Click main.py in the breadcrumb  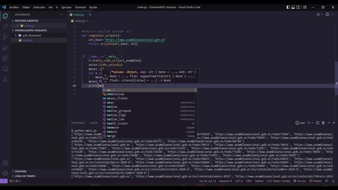click(x=80, y=21)
